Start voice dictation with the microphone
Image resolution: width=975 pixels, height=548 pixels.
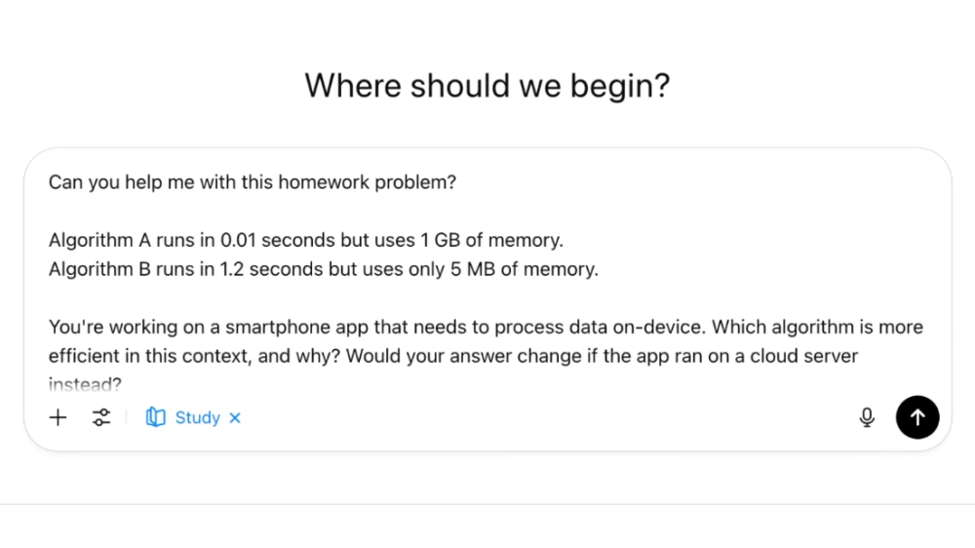tap(867, 417)
